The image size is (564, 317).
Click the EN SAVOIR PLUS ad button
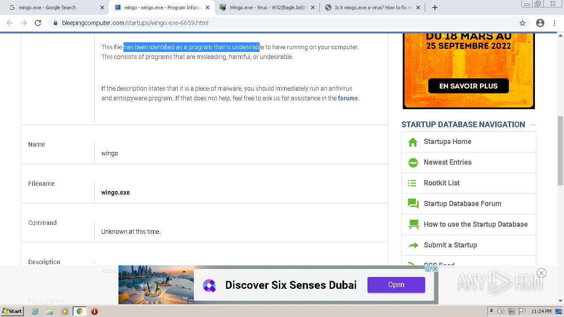click(x=468, y=86)
